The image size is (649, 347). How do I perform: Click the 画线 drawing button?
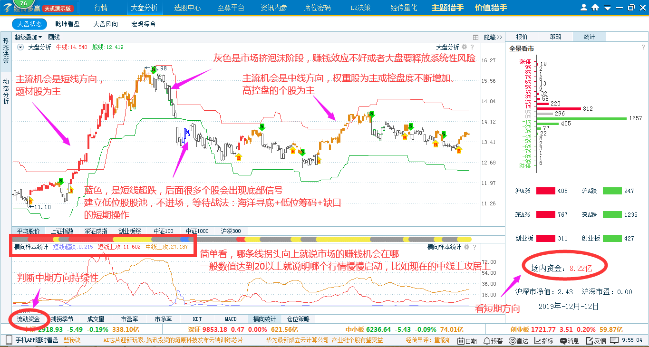54,37
